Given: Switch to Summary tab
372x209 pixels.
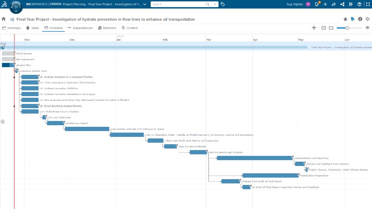Looking at the screenshot, I should pos(11,28).
